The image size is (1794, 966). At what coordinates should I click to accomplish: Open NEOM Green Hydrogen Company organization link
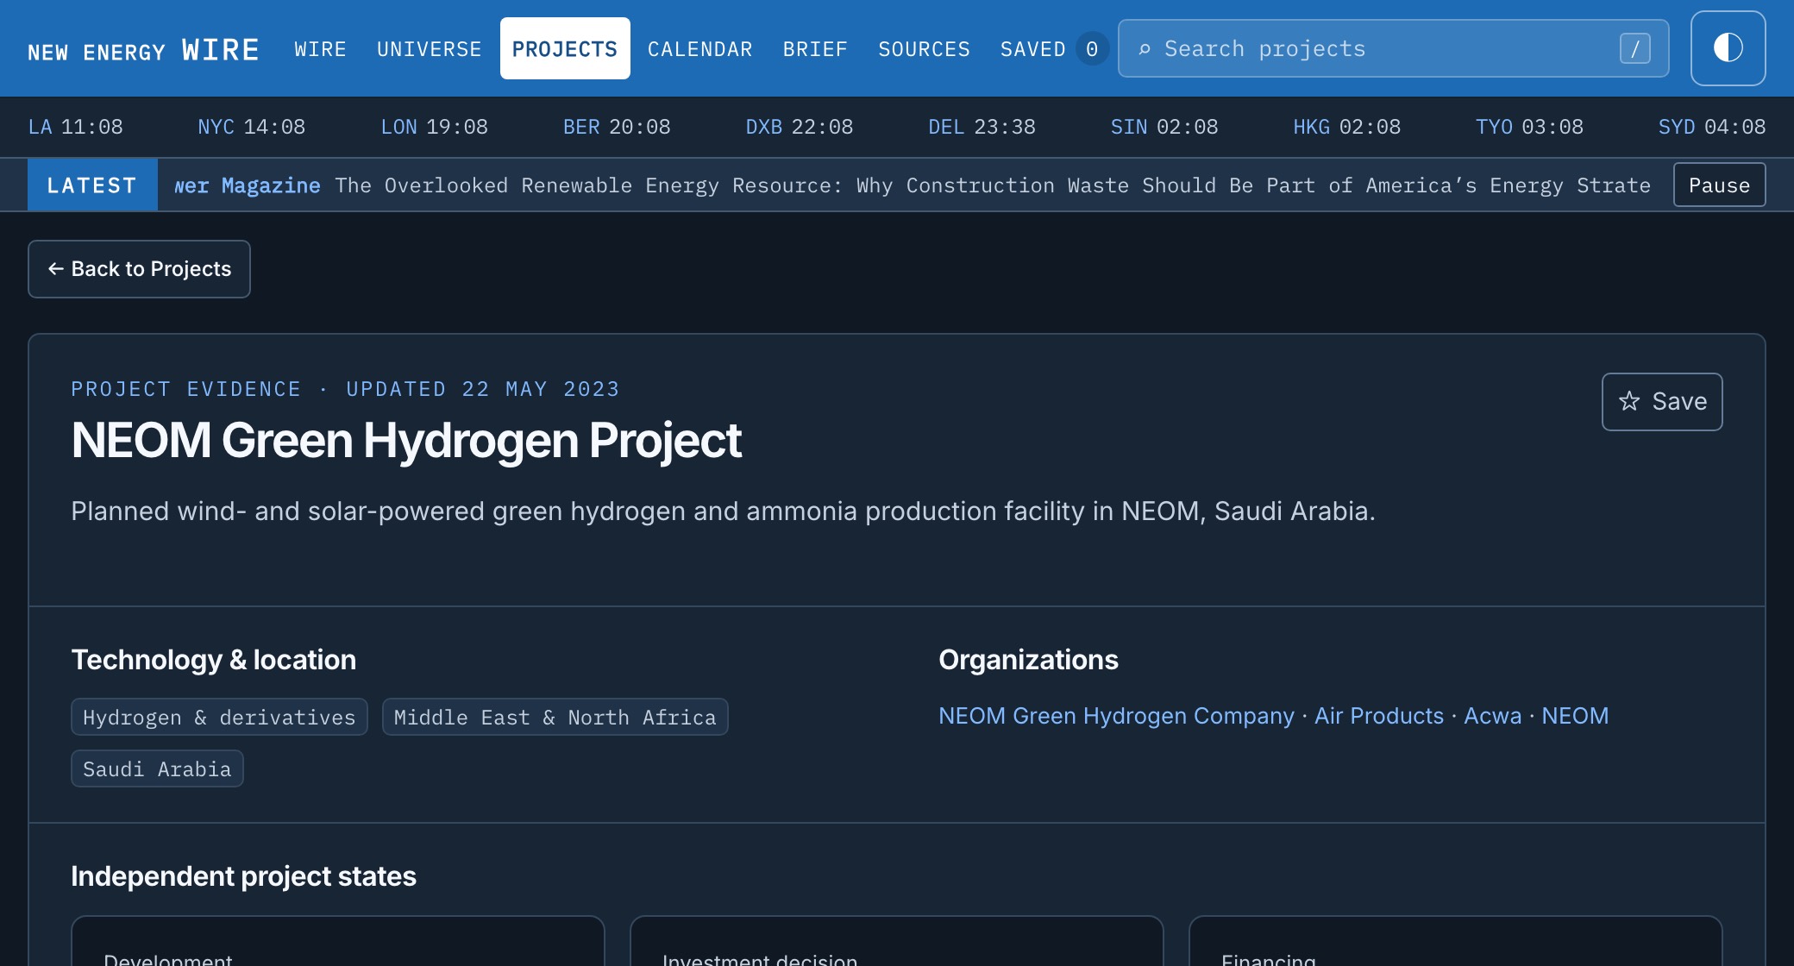point(1116,716)
